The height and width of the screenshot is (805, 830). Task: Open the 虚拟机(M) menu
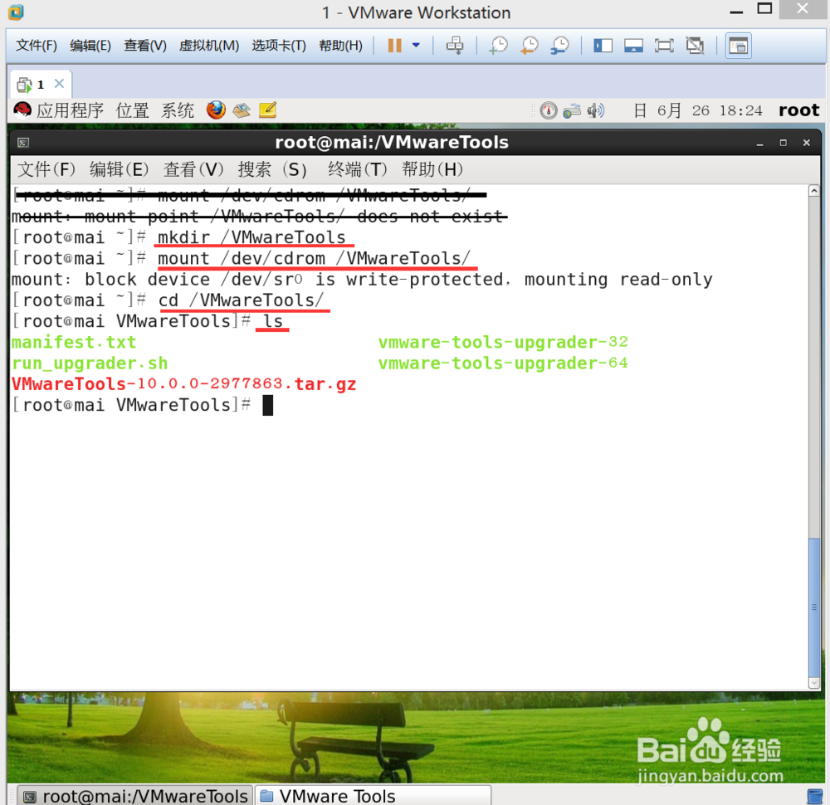click(x=208, y=46)
